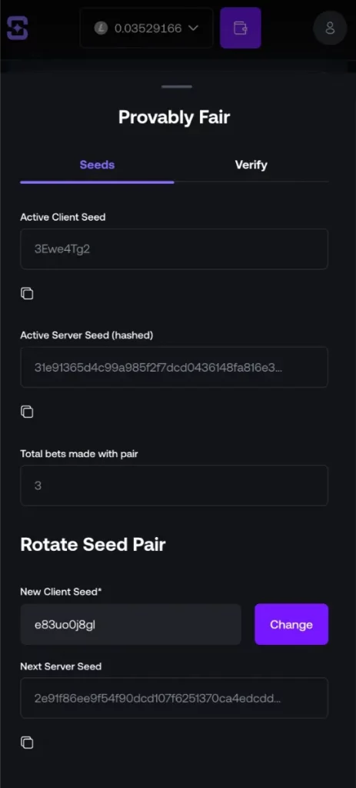
Task: Focus the New Client Seed input
Action: pos(131,624)
